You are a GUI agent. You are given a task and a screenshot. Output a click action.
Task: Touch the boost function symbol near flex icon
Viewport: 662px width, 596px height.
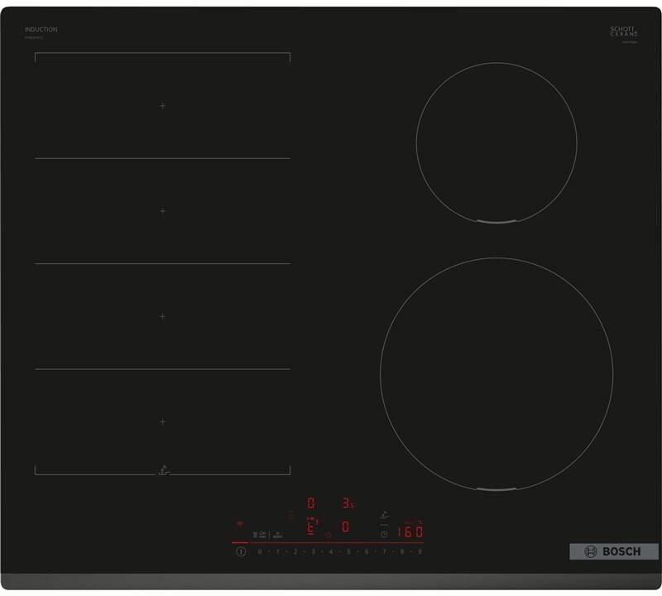point(278,535)
